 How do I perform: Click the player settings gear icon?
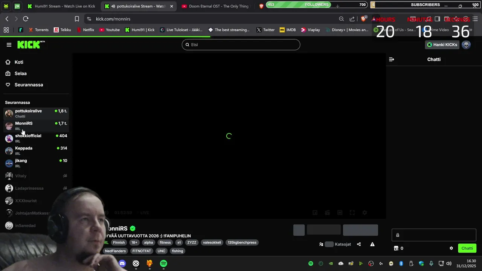[365, 213]
